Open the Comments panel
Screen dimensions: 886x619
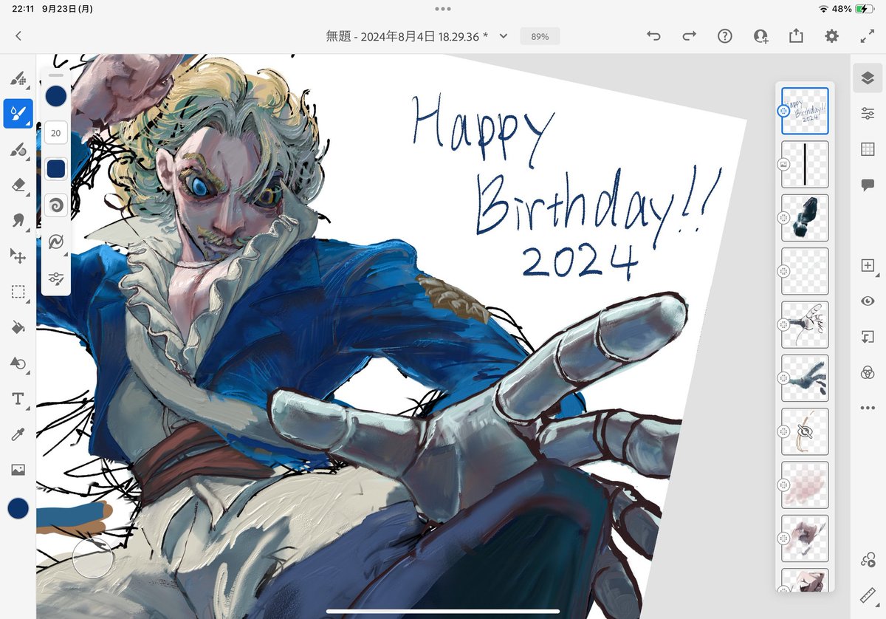[868, 185]
